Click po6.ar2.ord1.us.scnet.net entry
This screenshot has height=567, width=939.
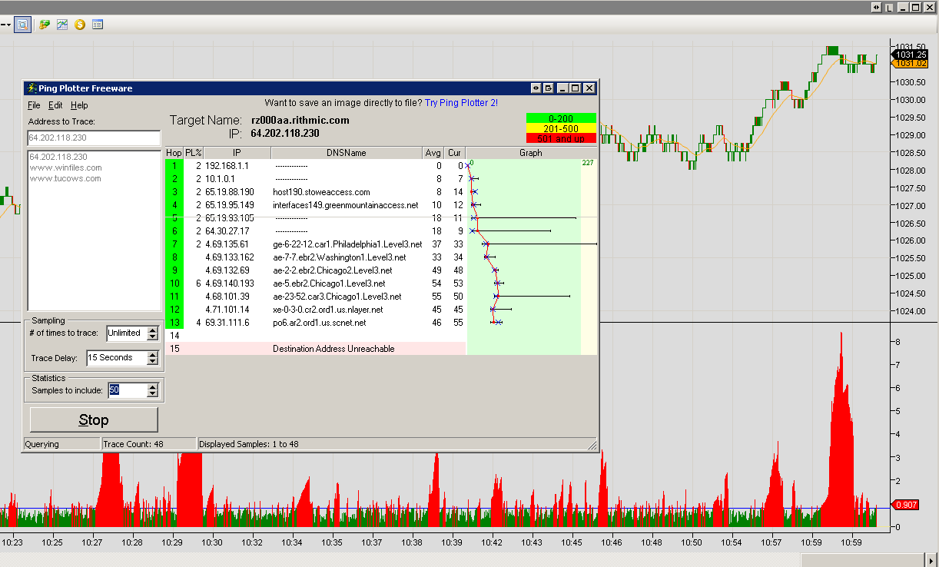pyautogui.click(x=320, y=323)
